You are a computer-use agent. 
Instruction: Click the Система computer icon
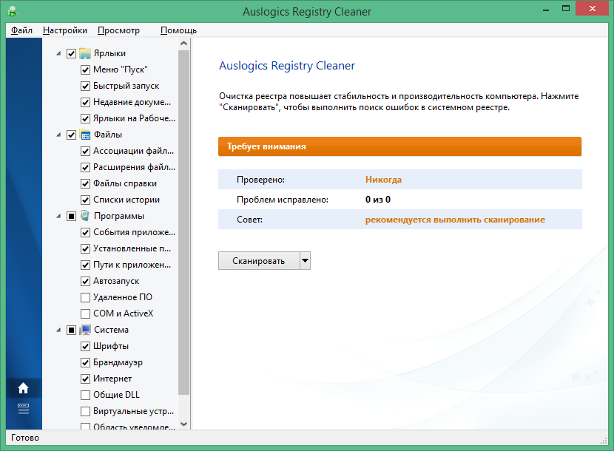[84, 329]
